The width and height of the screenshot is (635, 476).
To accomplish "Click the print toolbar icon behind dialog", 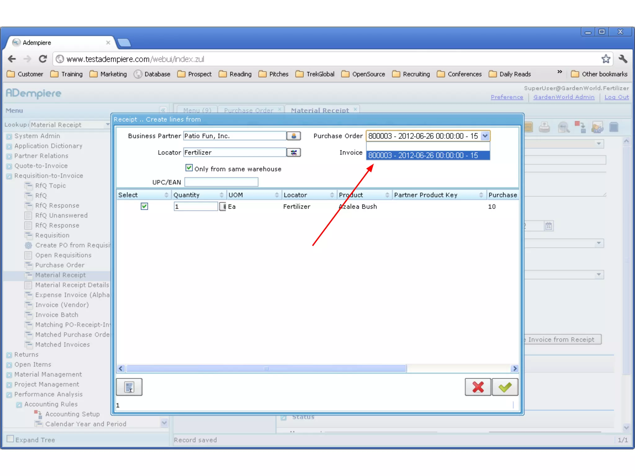I will coord(544,127).
